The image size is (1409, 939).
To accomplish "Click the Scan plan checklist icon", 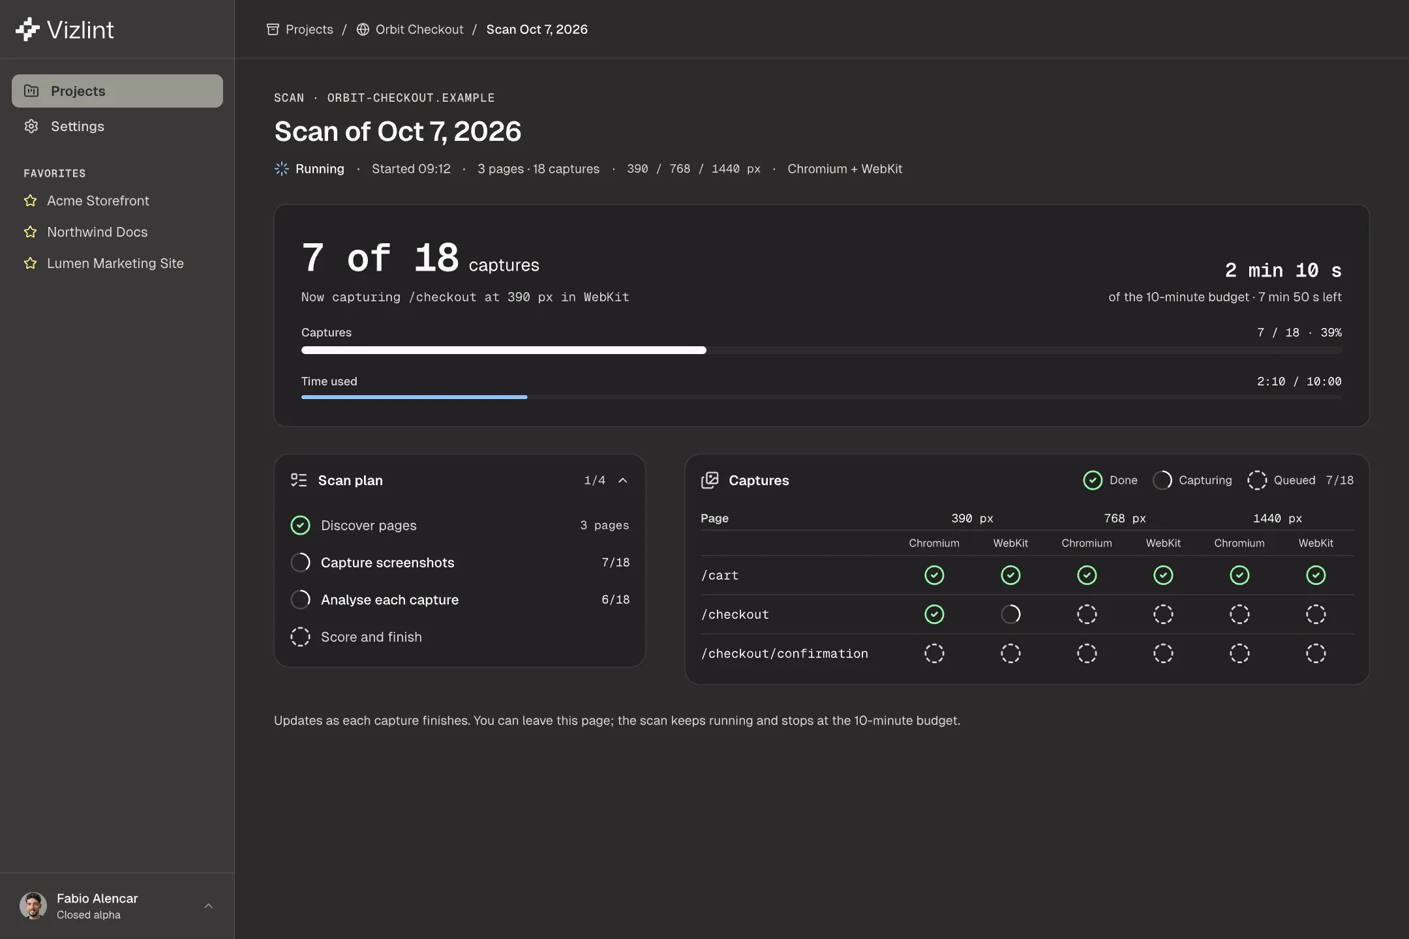I will [x=299, y=481].
